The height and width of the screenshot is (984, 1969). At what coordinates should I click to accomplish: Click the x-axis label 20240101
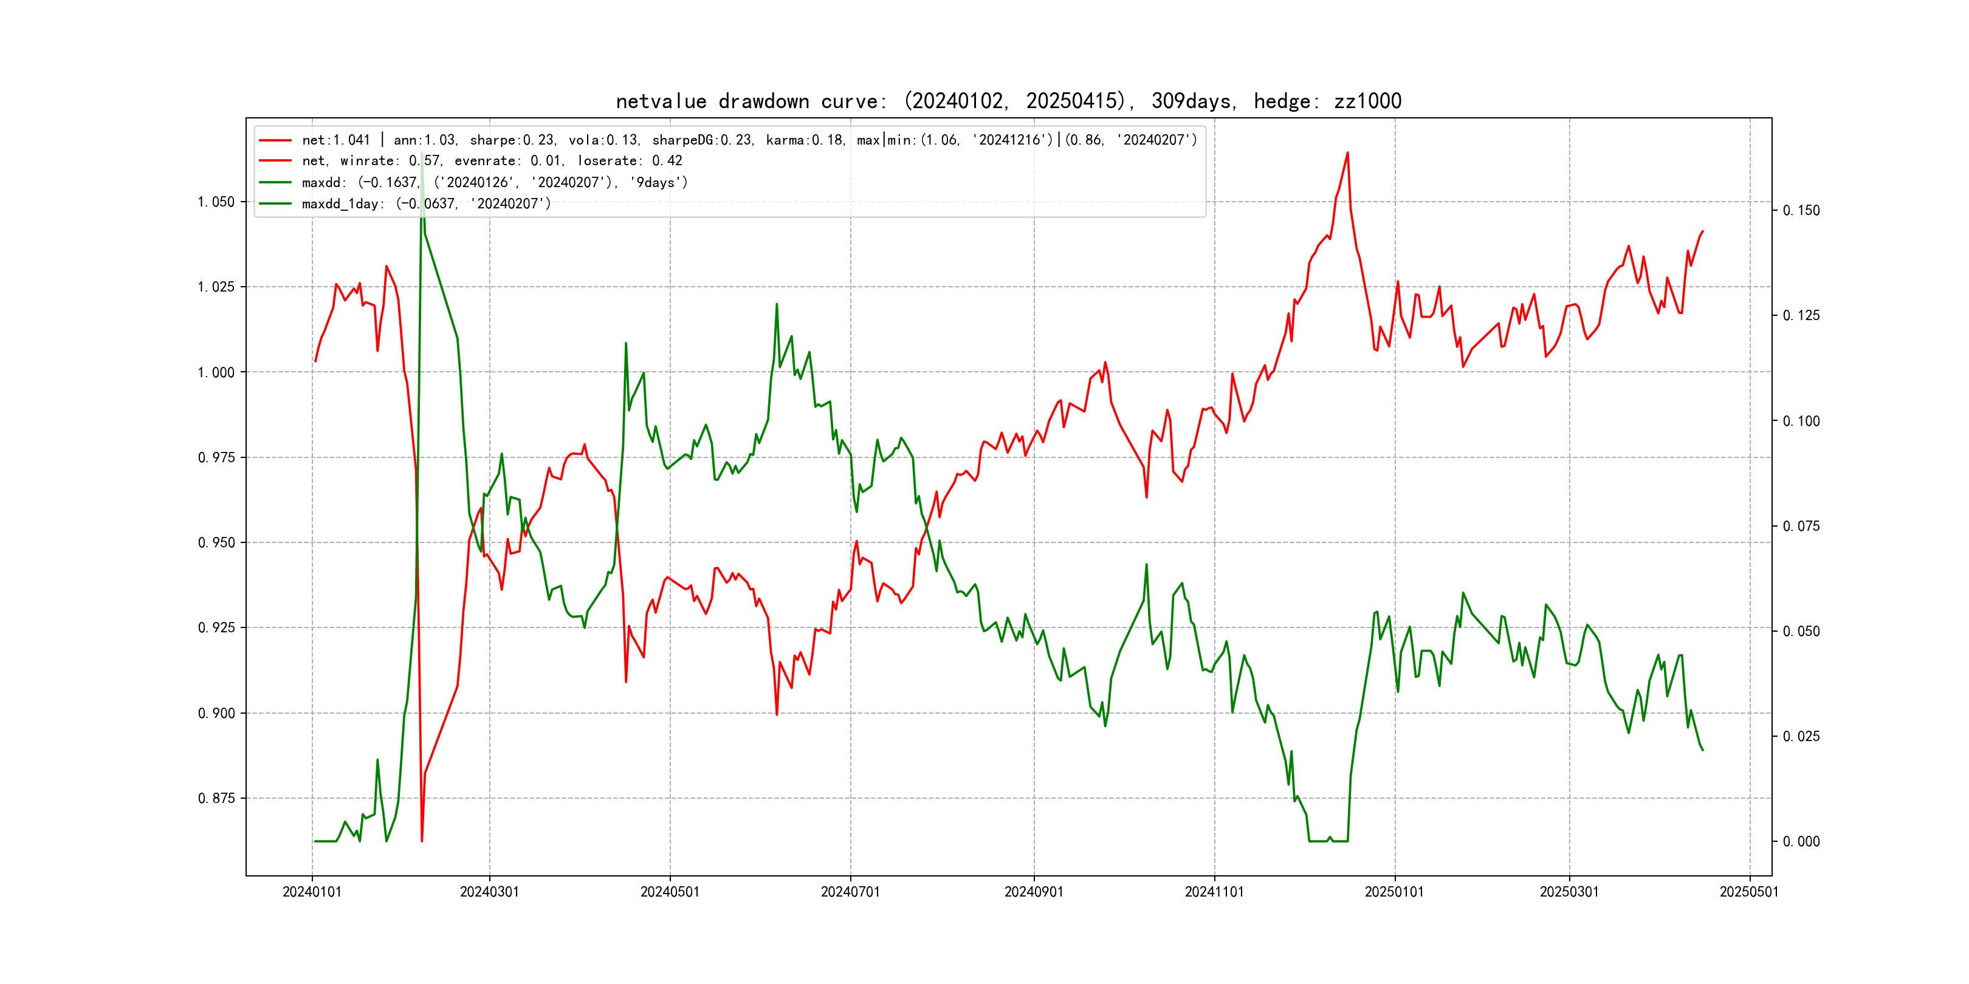click(312, 892)
